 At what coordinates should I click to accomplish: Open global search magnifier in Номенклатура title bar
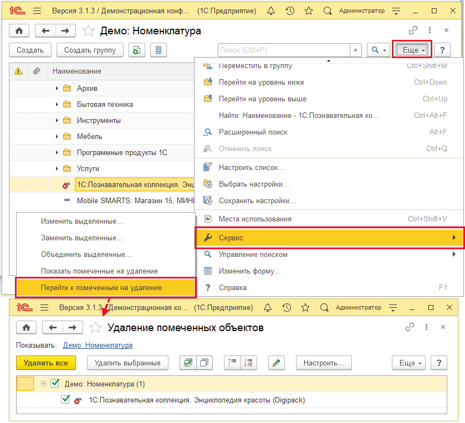(x=328, y=11)
